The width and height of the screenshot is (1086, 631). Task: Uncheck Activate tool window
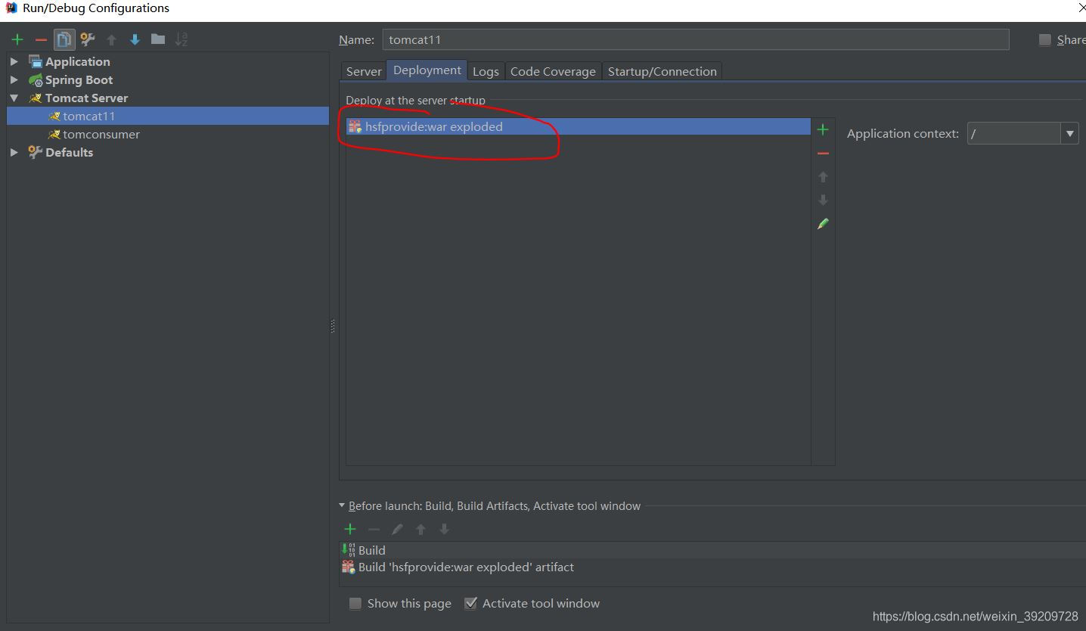[x=470, y=603]
